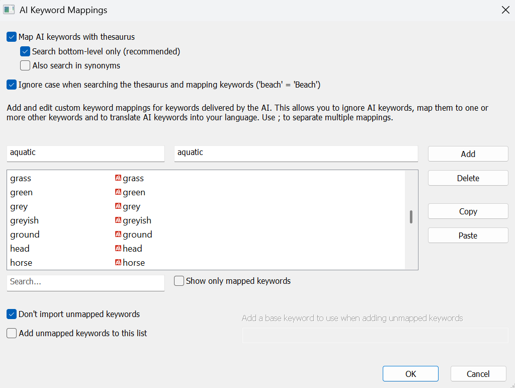This screenshot has height=388, width=515.
Task: Click the AI icon beside ground mapping
Action: [x=118, y=235]
